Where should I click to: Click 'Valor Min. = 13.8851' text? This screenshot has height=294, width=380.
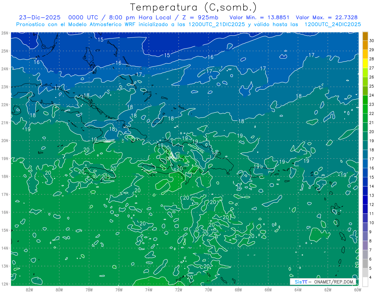tap(259, 17)
